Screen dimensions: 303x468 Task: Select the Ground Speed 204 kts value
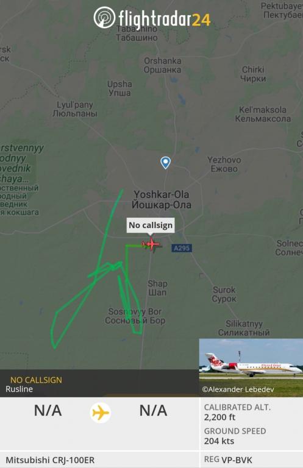click(219, 441)
